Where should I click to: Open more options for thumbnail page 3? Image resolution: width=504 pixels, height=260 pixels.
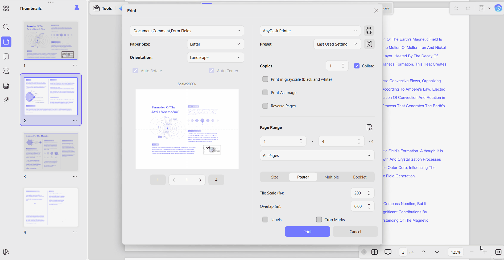tap(75, 176)
